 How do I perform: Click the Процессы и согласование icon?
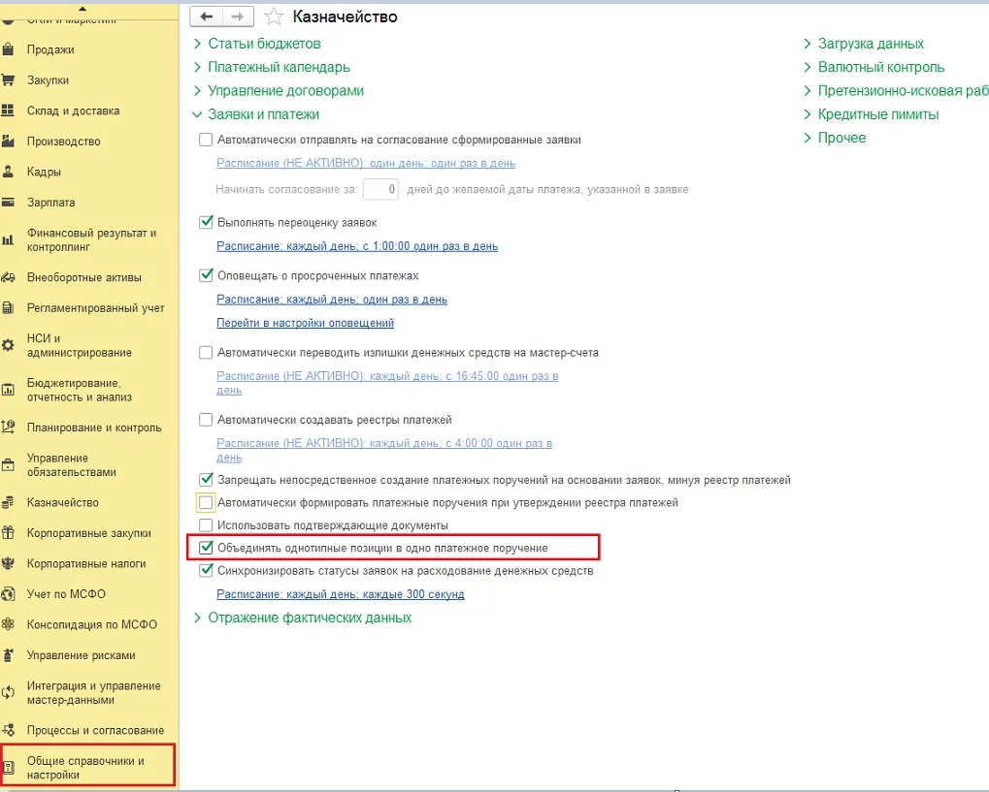point(8,730)
